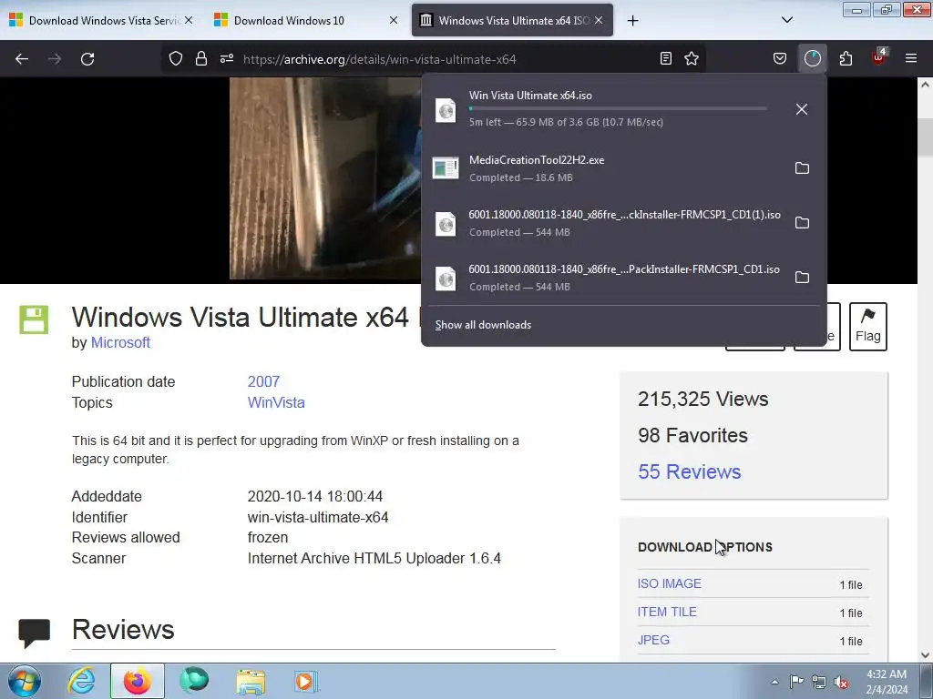Click the site security padlock icon

coord(201,58)
